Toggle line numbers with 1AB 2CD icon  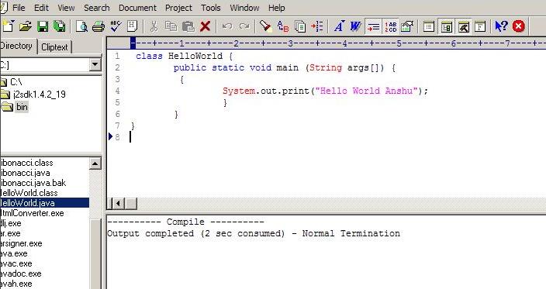pyautogui.click(x=390, y=26)
